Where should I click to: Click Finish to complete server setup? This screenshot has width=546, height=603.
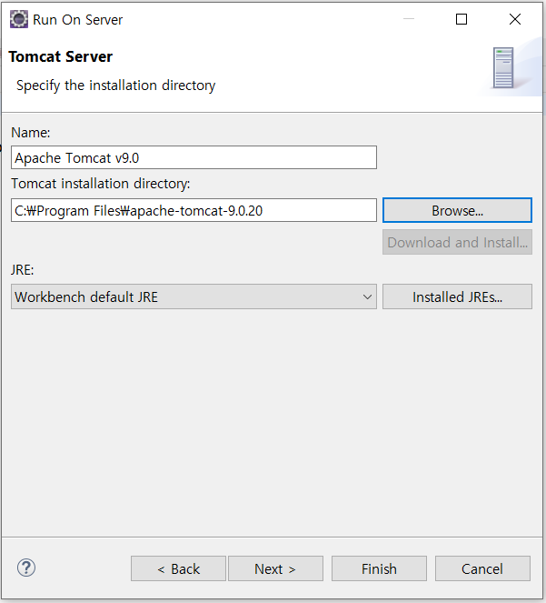(379, 568)
